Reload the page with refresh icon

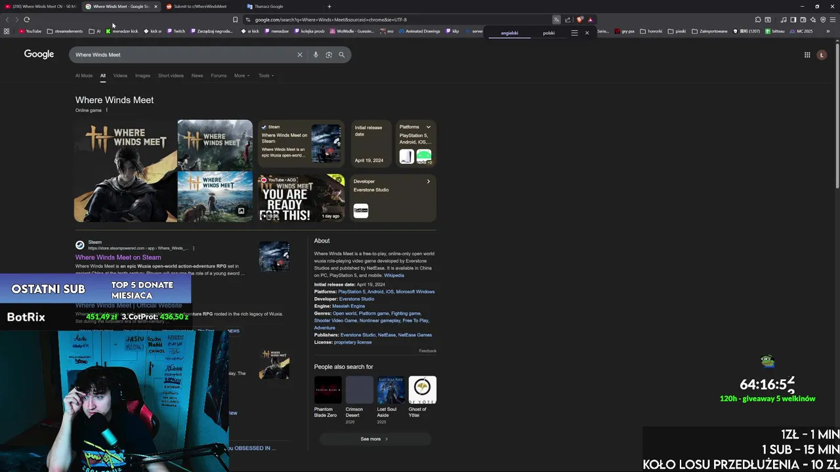27,20
